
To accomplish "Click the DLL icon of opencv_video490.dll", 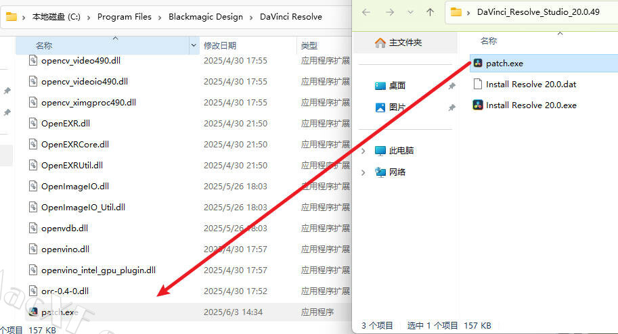I will (33, 60).
